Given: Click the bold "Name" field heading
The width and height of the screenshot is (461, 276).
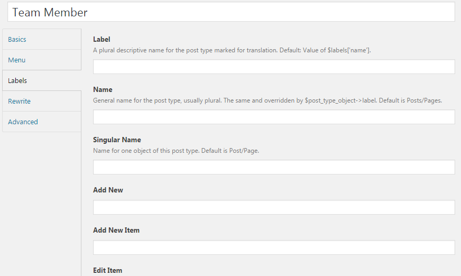Looking at the screenshot, I should [103, 90].
